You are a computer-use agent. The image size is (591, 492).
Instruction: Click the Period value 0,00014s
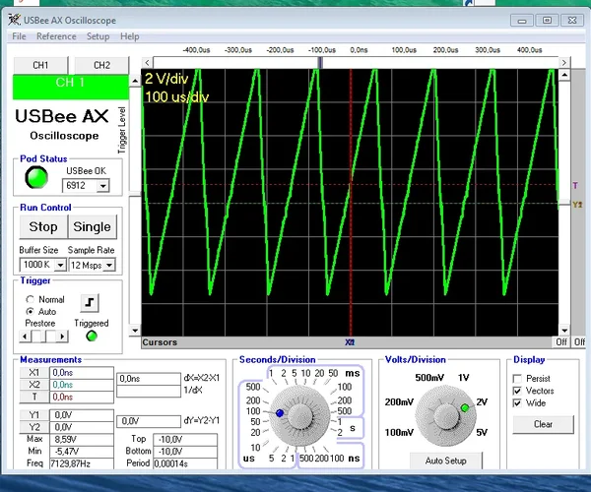coord(185,463)
